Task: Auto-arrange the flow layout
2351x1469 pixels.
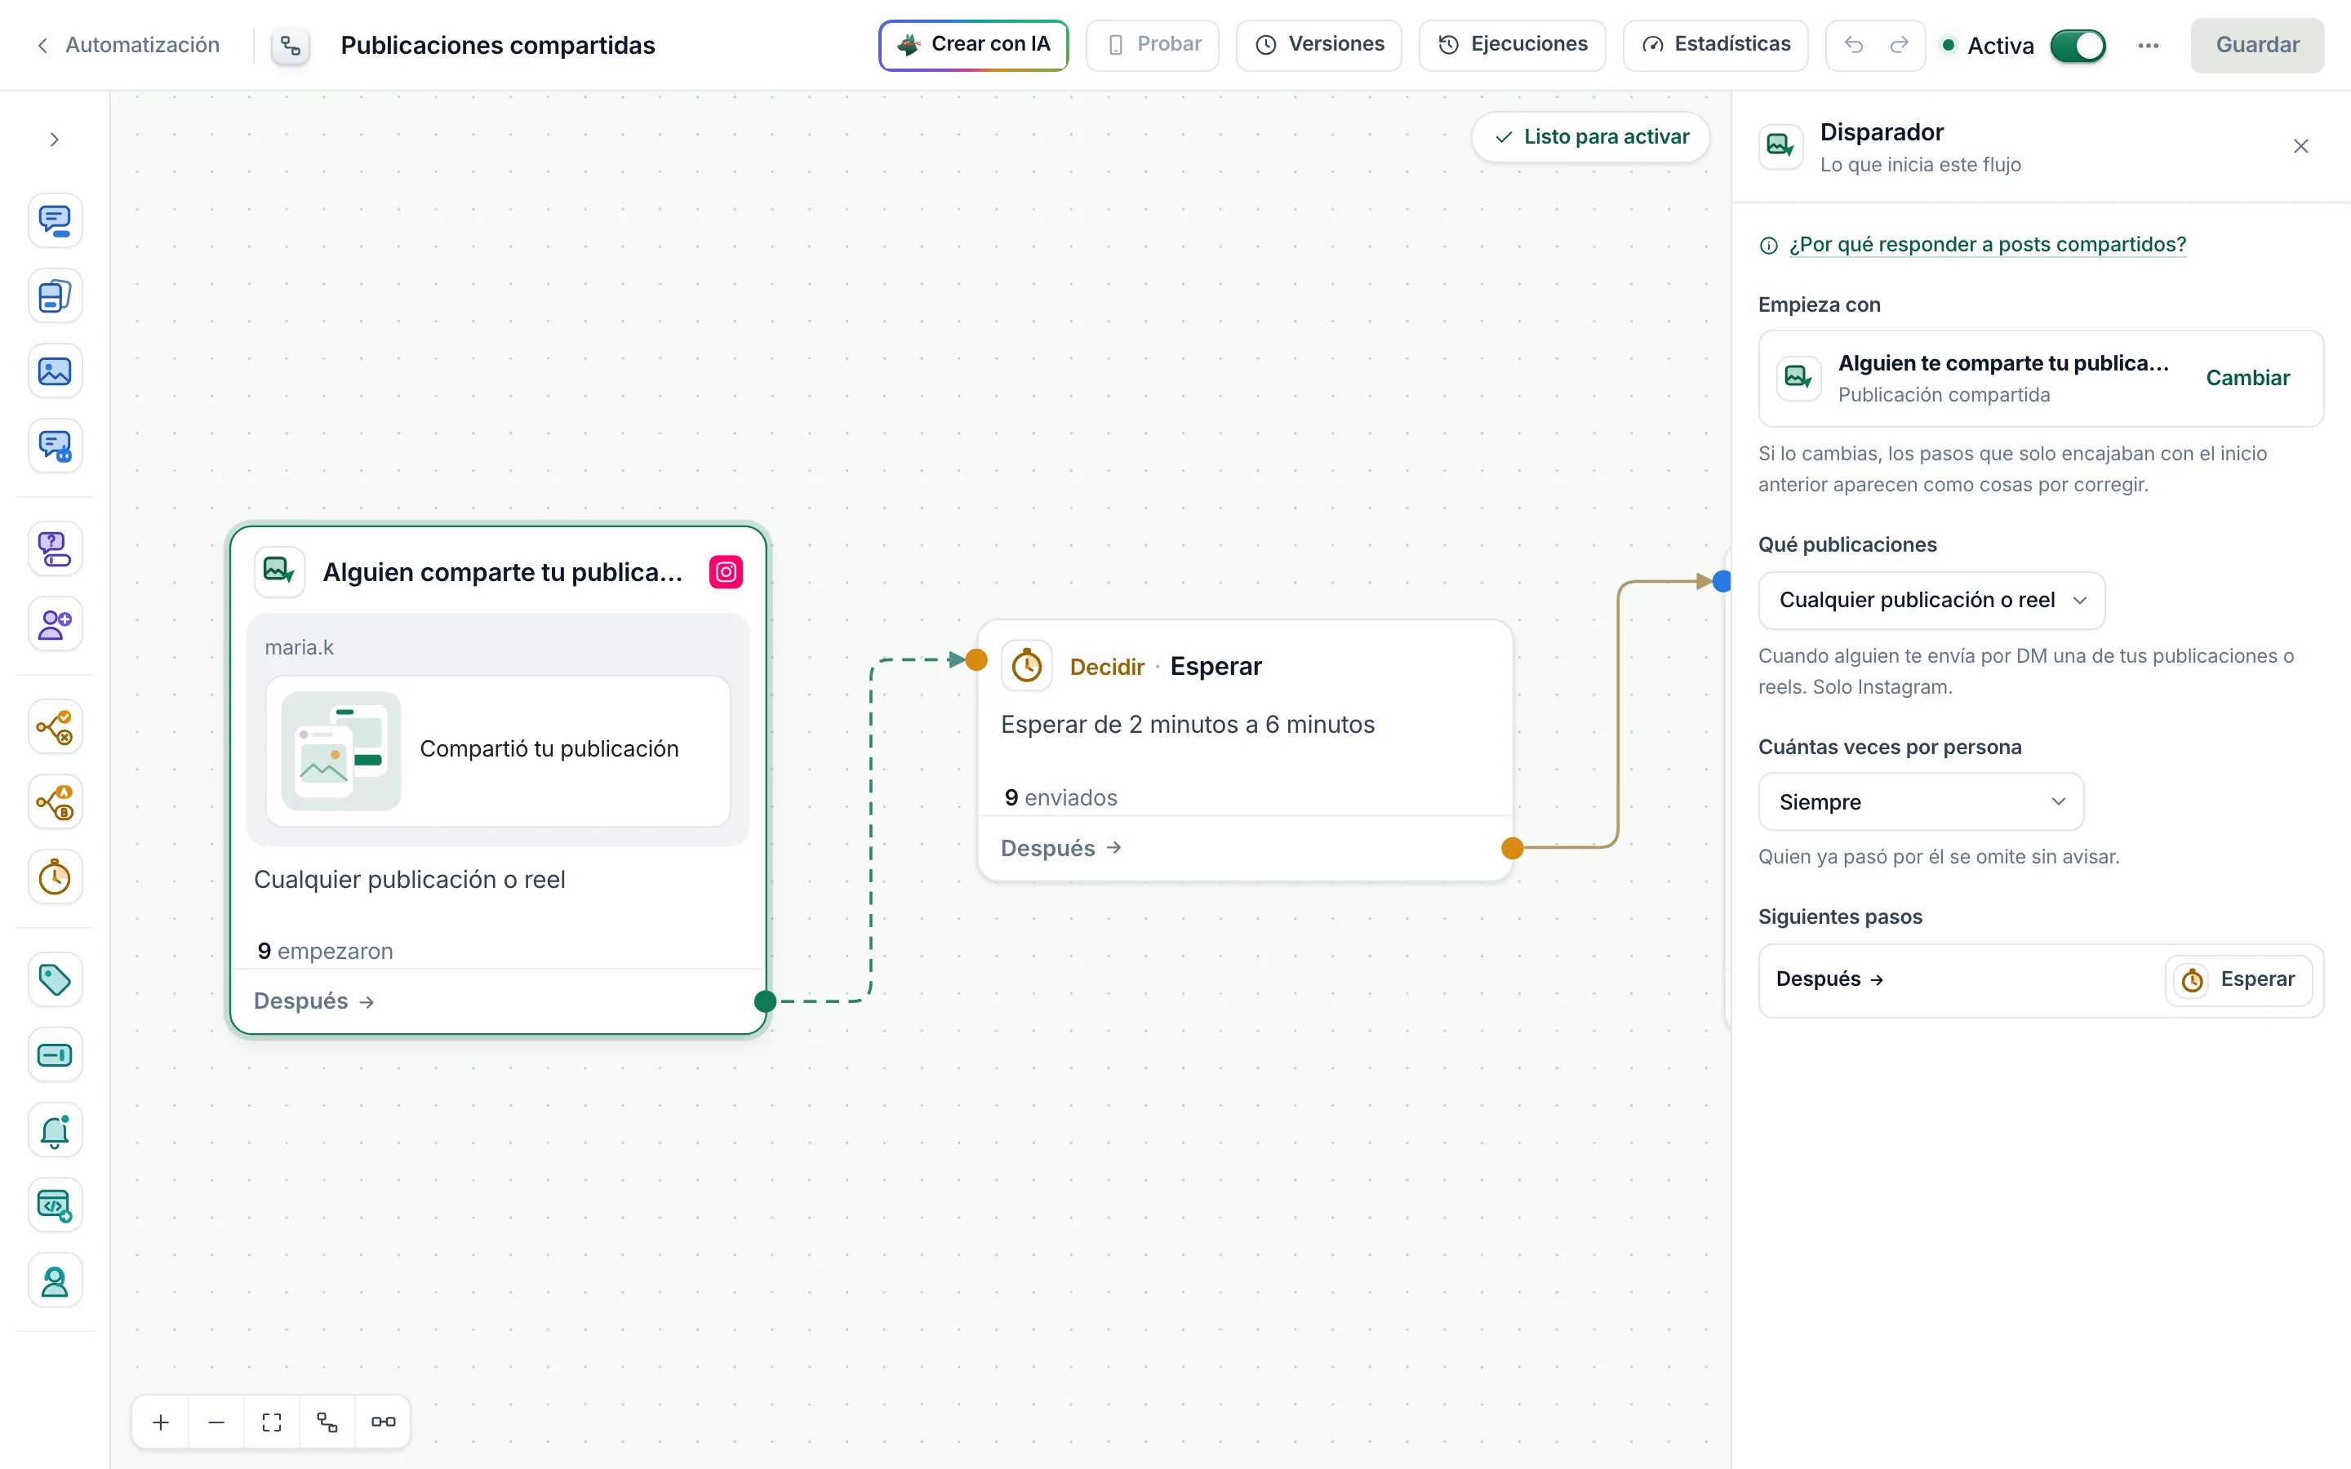Action: [x=327, y=1422]
